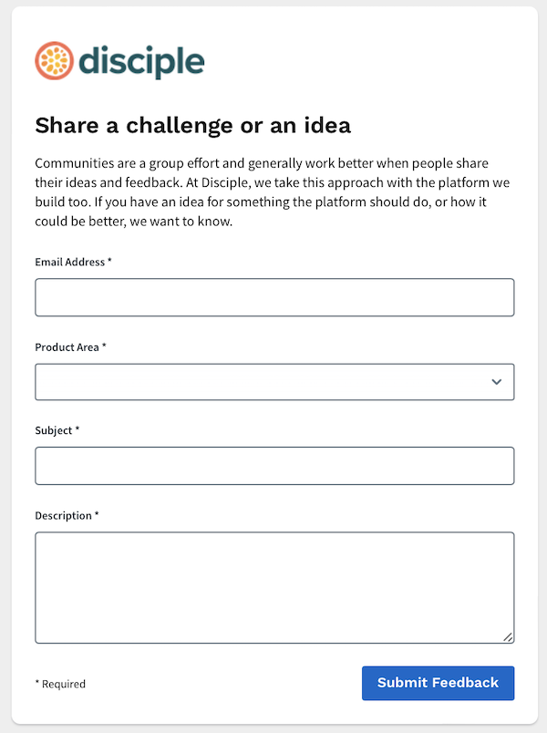Click the textarea resize handle corner
This screenshot has width=547, height=733.
pos(508,637)
